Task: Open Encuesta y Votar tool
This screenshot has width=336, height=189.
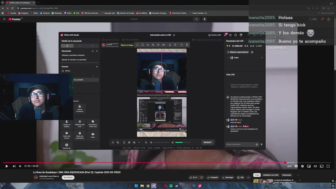Action: point(93,124)
